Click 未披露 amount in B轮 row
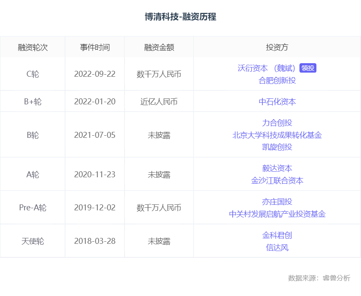Screen dimensions: 361x296 (159, 135)
